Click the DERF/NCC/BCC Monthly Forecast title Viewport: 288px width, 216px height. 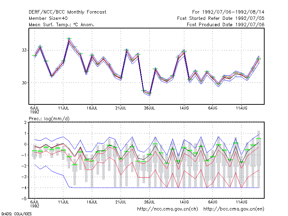[67, 12]
